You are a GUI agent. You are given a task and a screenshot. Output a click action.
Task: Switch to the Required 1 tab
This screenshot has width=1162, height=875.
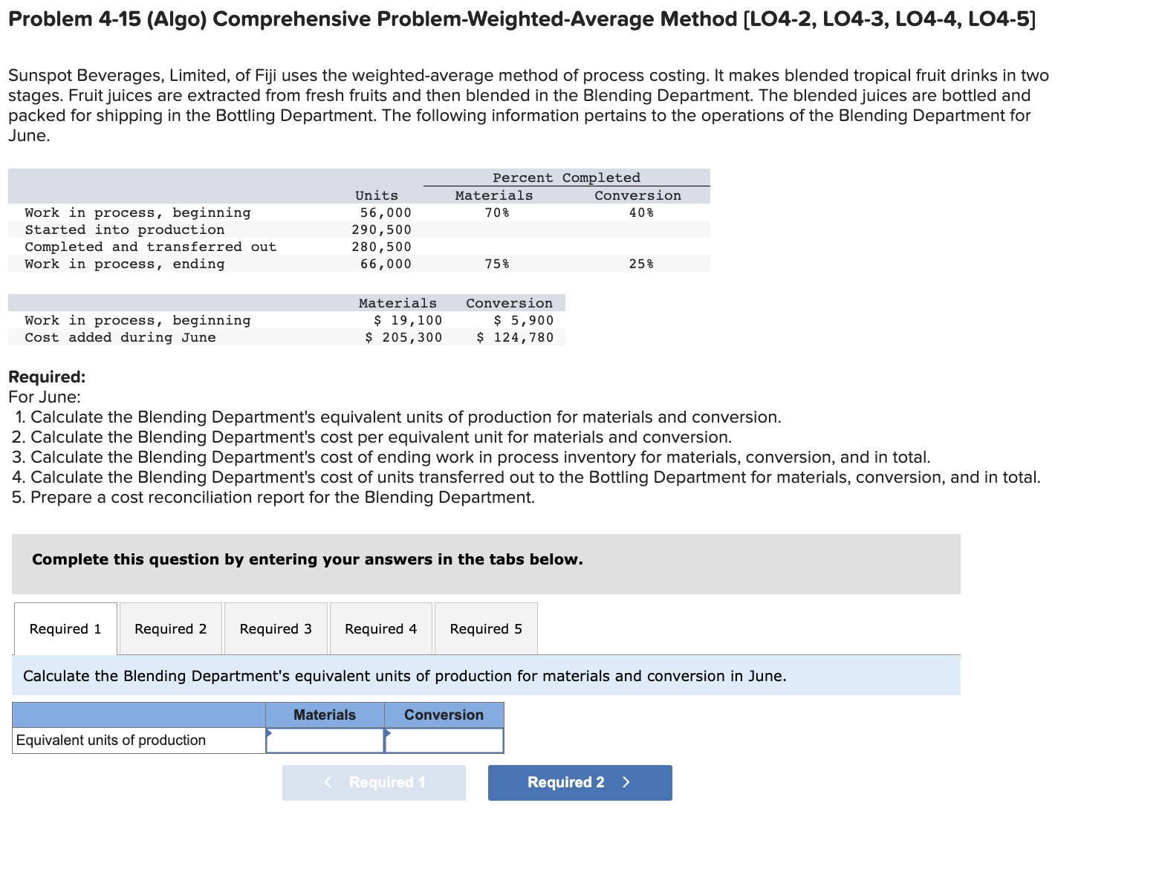tap(65, 628)
